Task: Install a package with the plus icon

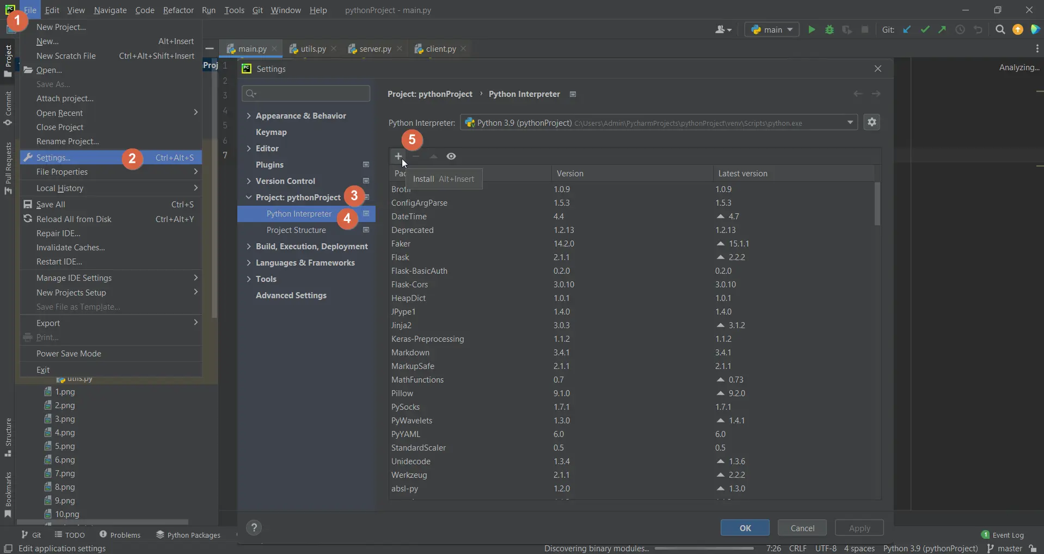Action: pyautogui.click(x=398, y=156)
